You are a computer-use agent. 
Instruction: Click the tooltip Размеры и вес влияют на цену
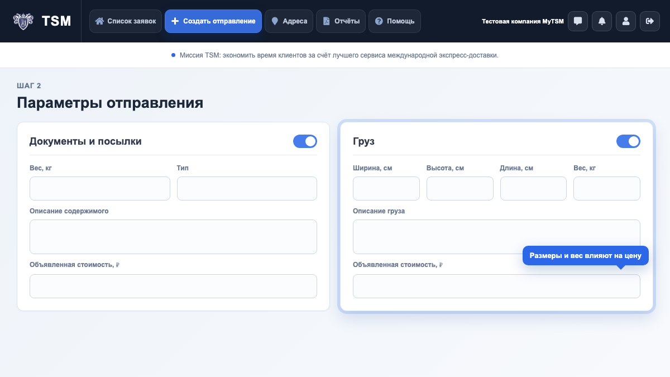pos(586,255)
